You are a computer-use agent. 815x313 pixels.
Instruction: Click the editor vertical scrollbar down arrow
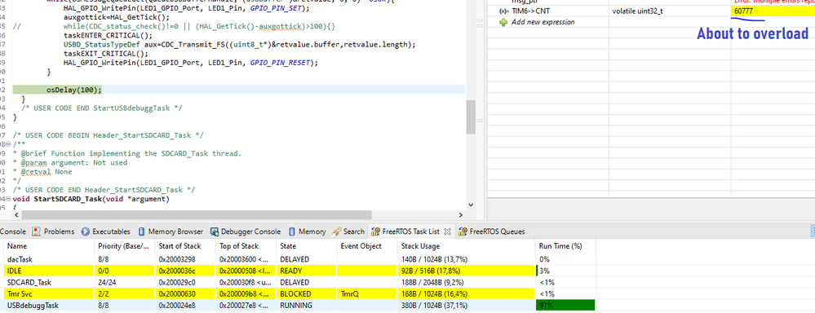[x=471, y=205]
